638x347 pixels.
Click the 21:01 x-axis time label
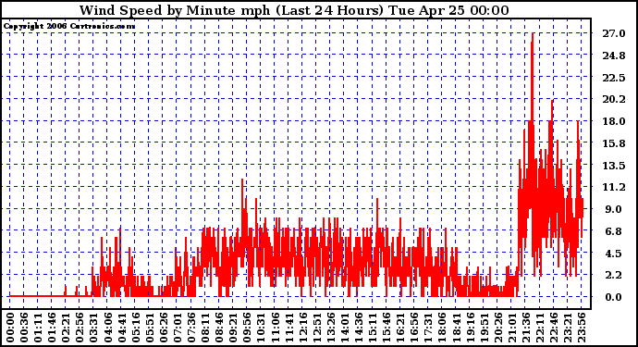tap(512, 328)
